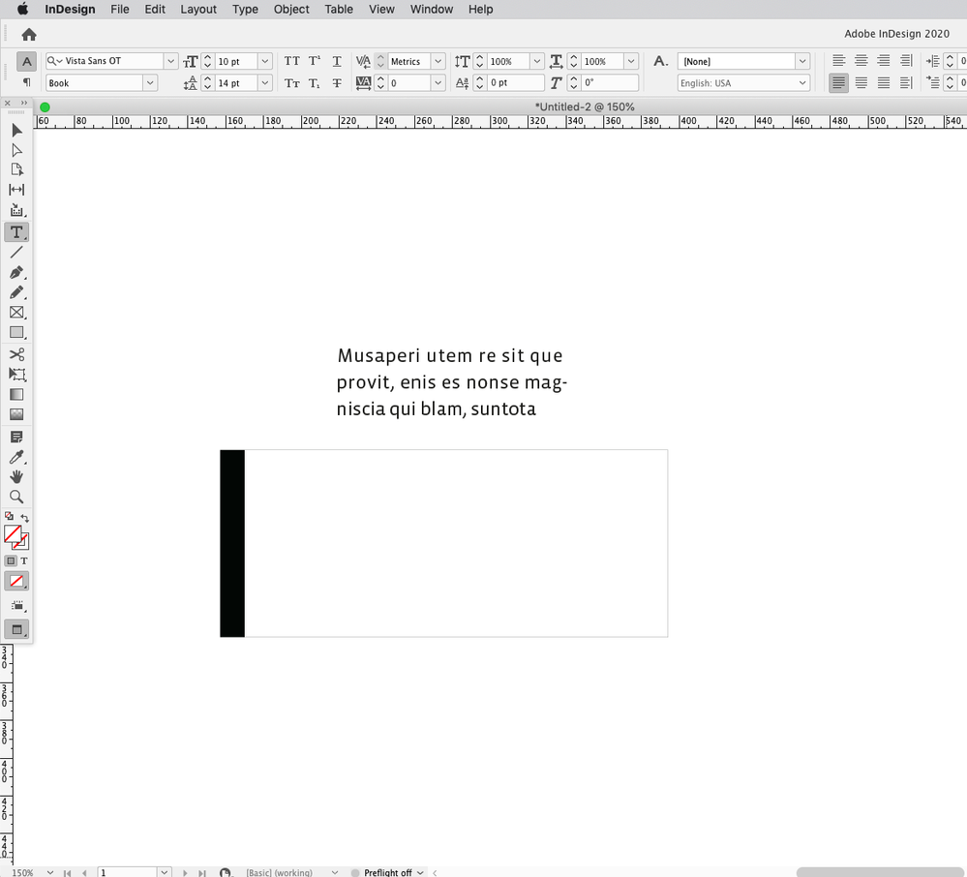Viewport: 967px width, 877px height.
Task: Activate the Gradient Swatch tool
Action: pyautogui.click(x=16, y=394)
